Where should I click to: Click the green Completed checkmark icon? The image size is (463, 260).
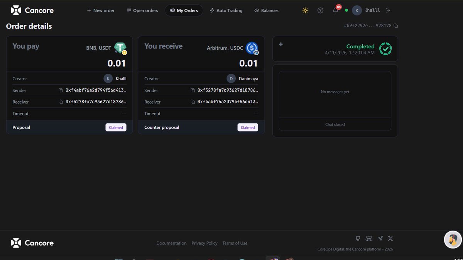click(x=385, y=49)
